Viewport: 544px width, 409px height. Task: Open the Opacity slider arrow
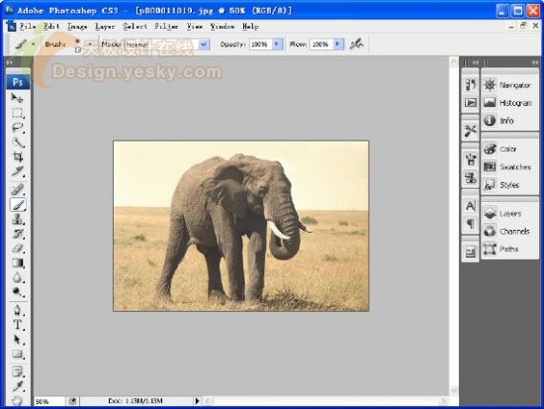[x=277, y=45]
